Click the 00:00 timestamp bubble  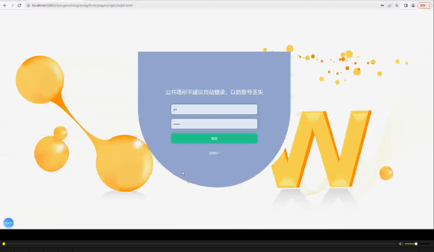coord(8,223)
